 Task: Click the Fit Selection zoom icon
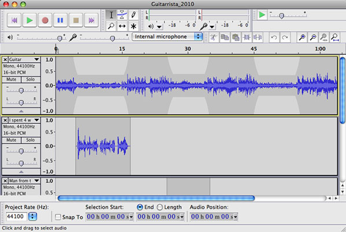[323, 38]
